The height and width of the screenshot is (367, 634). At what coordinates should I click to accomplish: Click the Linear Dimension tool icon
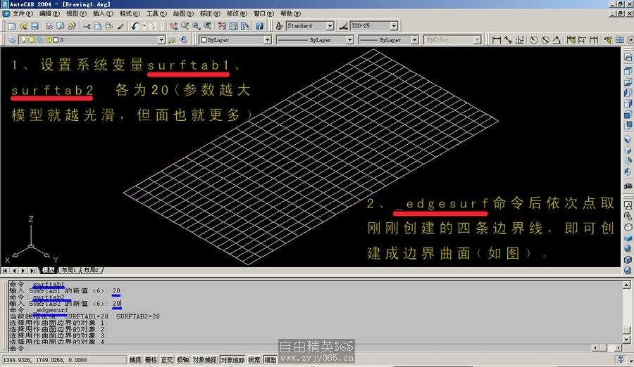click(x=497, y=40)
